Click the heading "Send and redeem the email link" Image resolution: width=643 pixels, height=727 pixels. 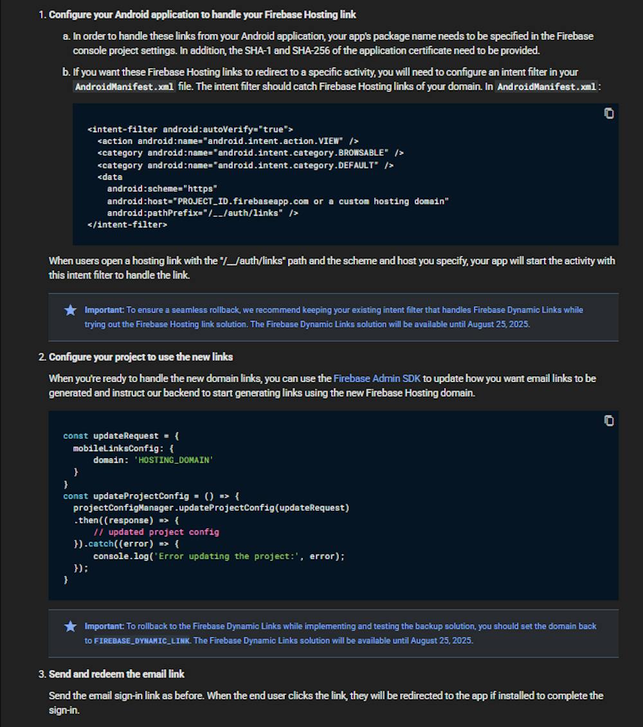[x=117, y=674]
